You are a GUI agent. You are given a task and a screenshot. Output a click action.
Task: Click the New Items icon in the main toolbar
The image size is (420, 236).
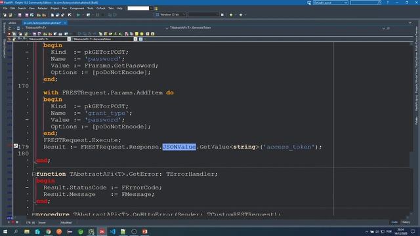click(5, 15)
